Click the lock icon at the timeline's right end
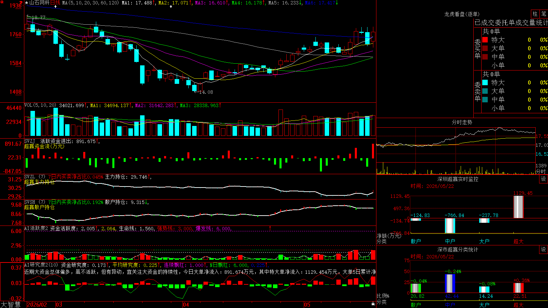548x308 pixels. 373,304
